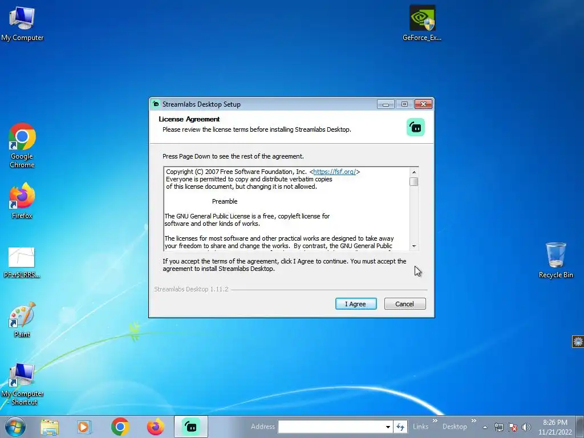The image size is (584, 438).
Task: Click the I Agree button
Action: (x=356, y=304)
